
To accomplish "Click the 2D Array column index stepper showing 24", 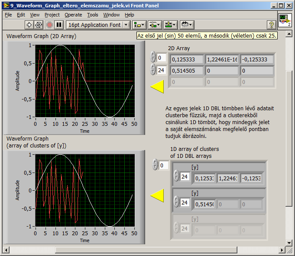I will point(153,69).
